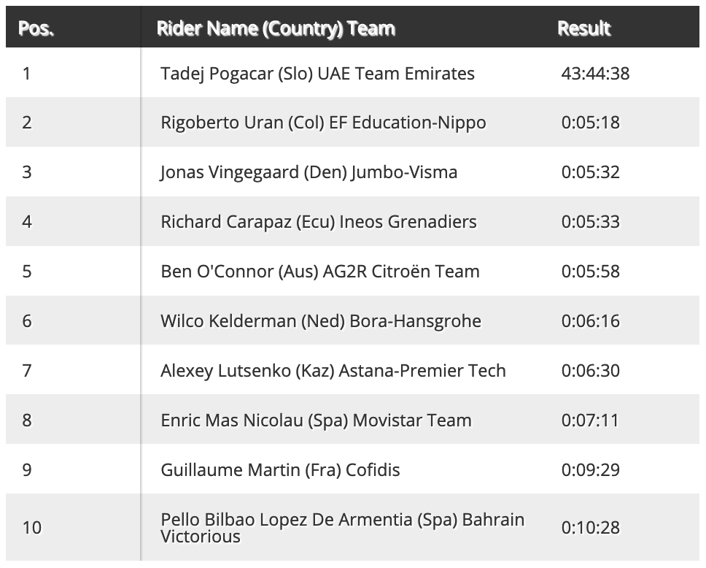Image resolution: width=706 pixels, height=568 pixels.
Task: Select Alexey Lutsenko Astana-Premier Tech row
Action: point(352,370)
